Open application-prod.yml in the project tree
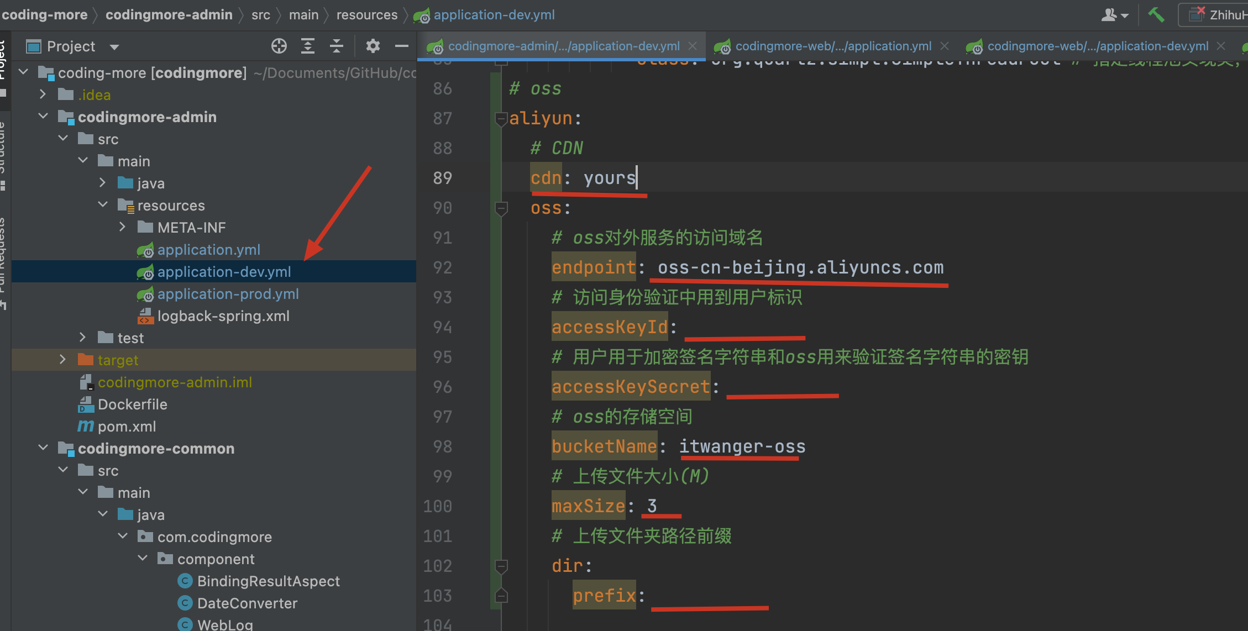This screenshot has height=631, width=1248. 228,294
